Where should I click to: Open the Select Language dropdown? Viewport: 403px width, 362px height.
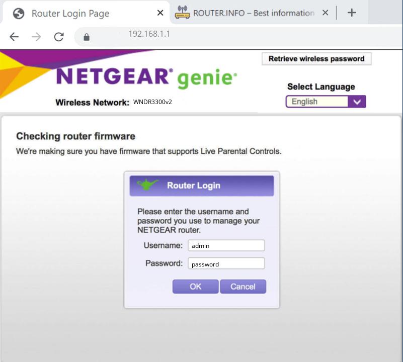pos(326,102)
